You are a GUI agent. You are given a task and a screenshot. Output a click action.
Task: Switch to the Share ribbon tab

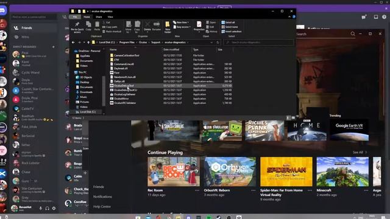99,17
